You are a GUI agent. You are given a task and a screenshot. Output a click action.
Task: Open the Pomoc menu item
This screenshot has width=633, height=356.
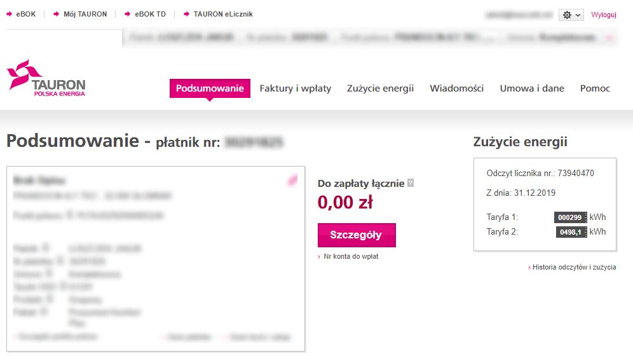595,88
